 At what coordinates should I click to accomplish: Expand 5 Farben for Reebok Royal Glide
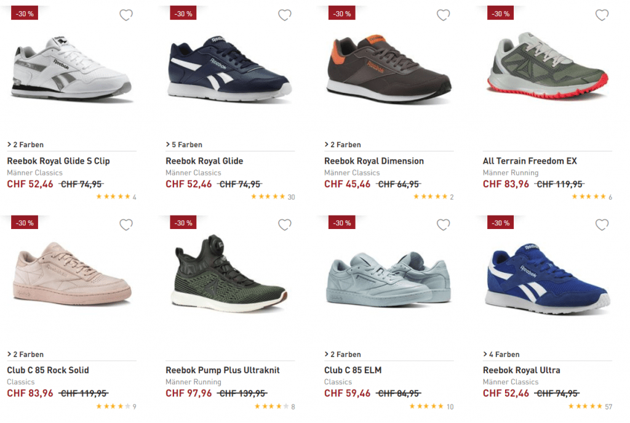(x=184, y=145)
